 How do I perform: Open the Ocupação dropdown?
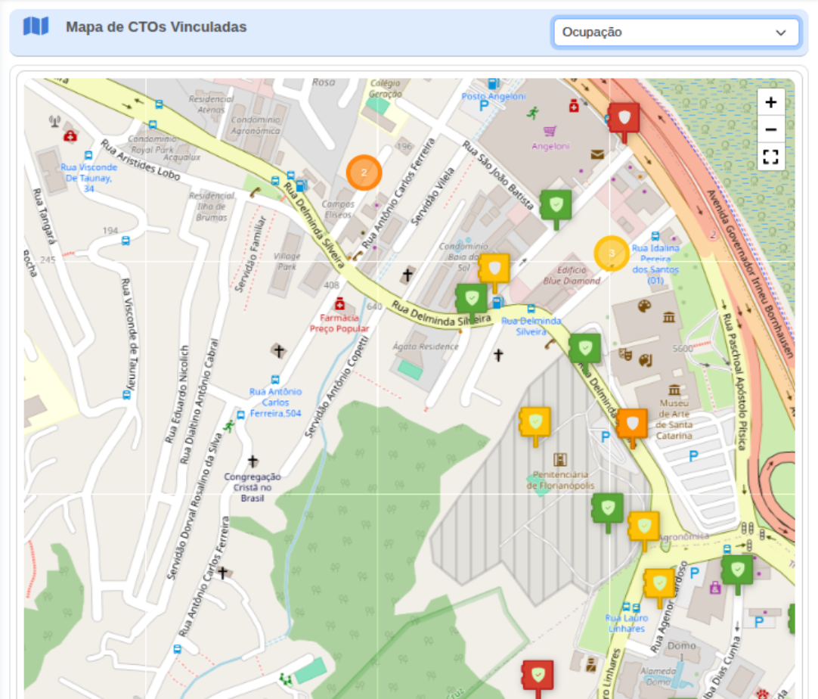[676, 33]
